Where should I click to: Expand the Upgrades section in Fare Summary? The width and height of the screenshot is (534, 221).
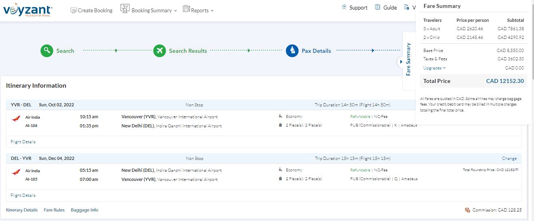[x=434, y=68]
